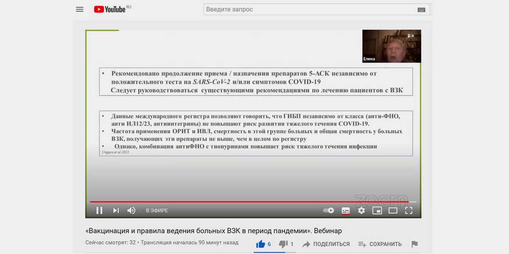Screen dimensions: 509x254
Task: Toggle subtitles off
Action: (x=345, y=210)
